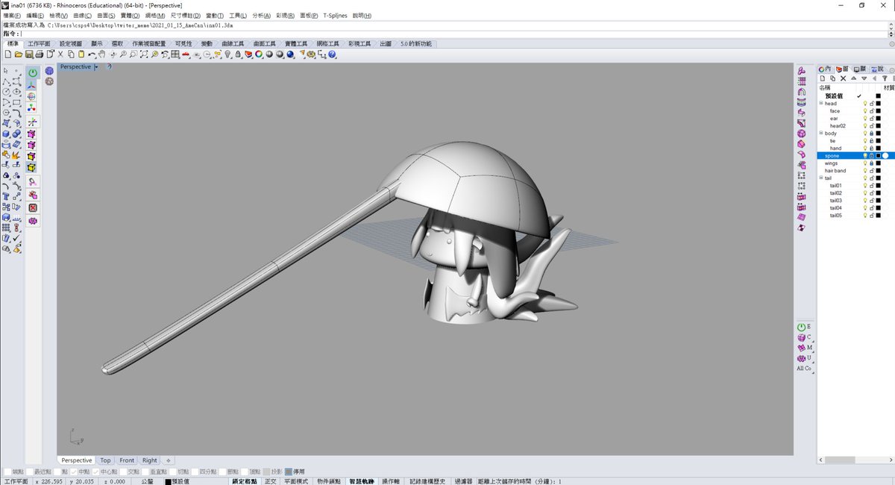
Task: Click the Help question mark icon
Action: point(332,54)
